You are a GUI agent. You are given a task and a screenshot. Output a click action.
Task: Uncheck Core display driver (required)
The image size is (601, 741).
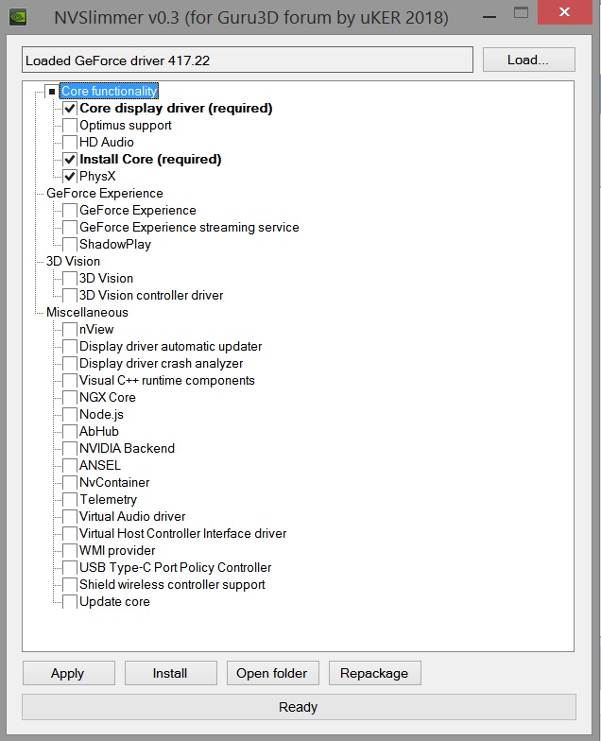[70, 108]
